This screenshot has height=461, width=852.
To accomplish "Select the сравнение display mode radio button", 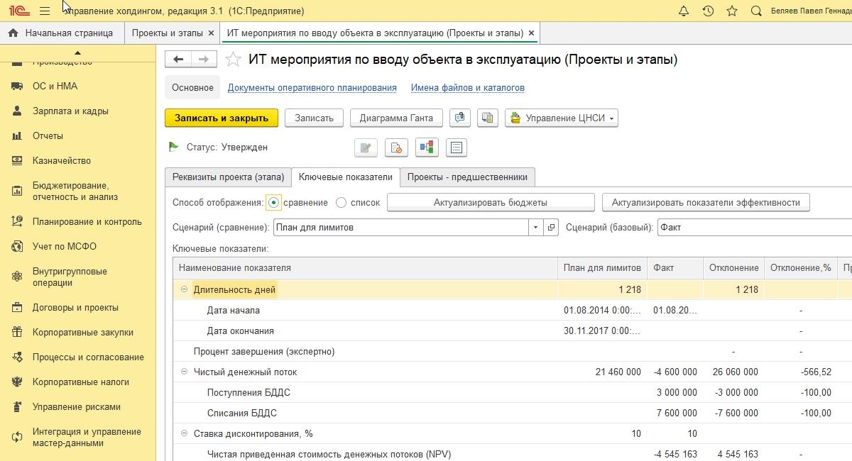I will [274, 202].
